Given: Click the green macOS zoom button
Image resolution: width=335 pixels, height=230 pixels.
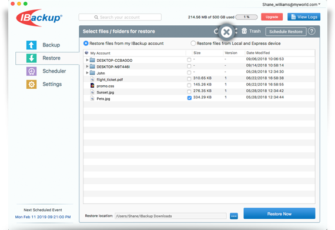Looking at the screenshot, I should [25, 4].
